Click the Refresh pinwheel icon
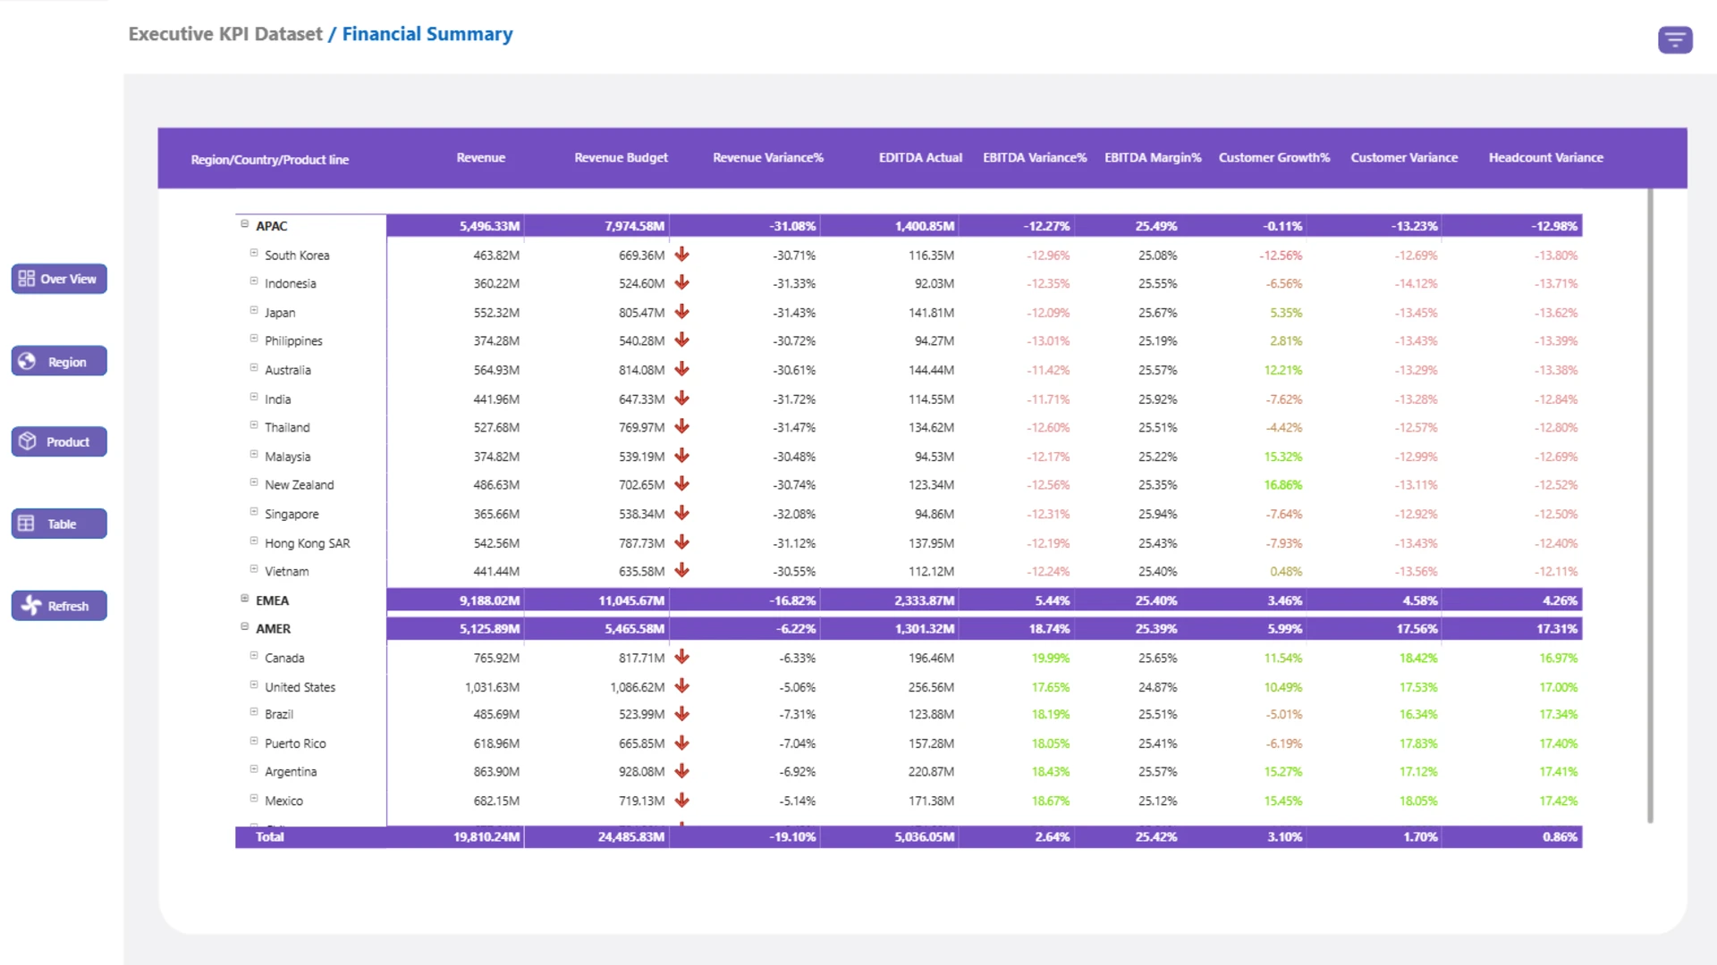The width and height of the screenshot is (1717, 965). 30,606
